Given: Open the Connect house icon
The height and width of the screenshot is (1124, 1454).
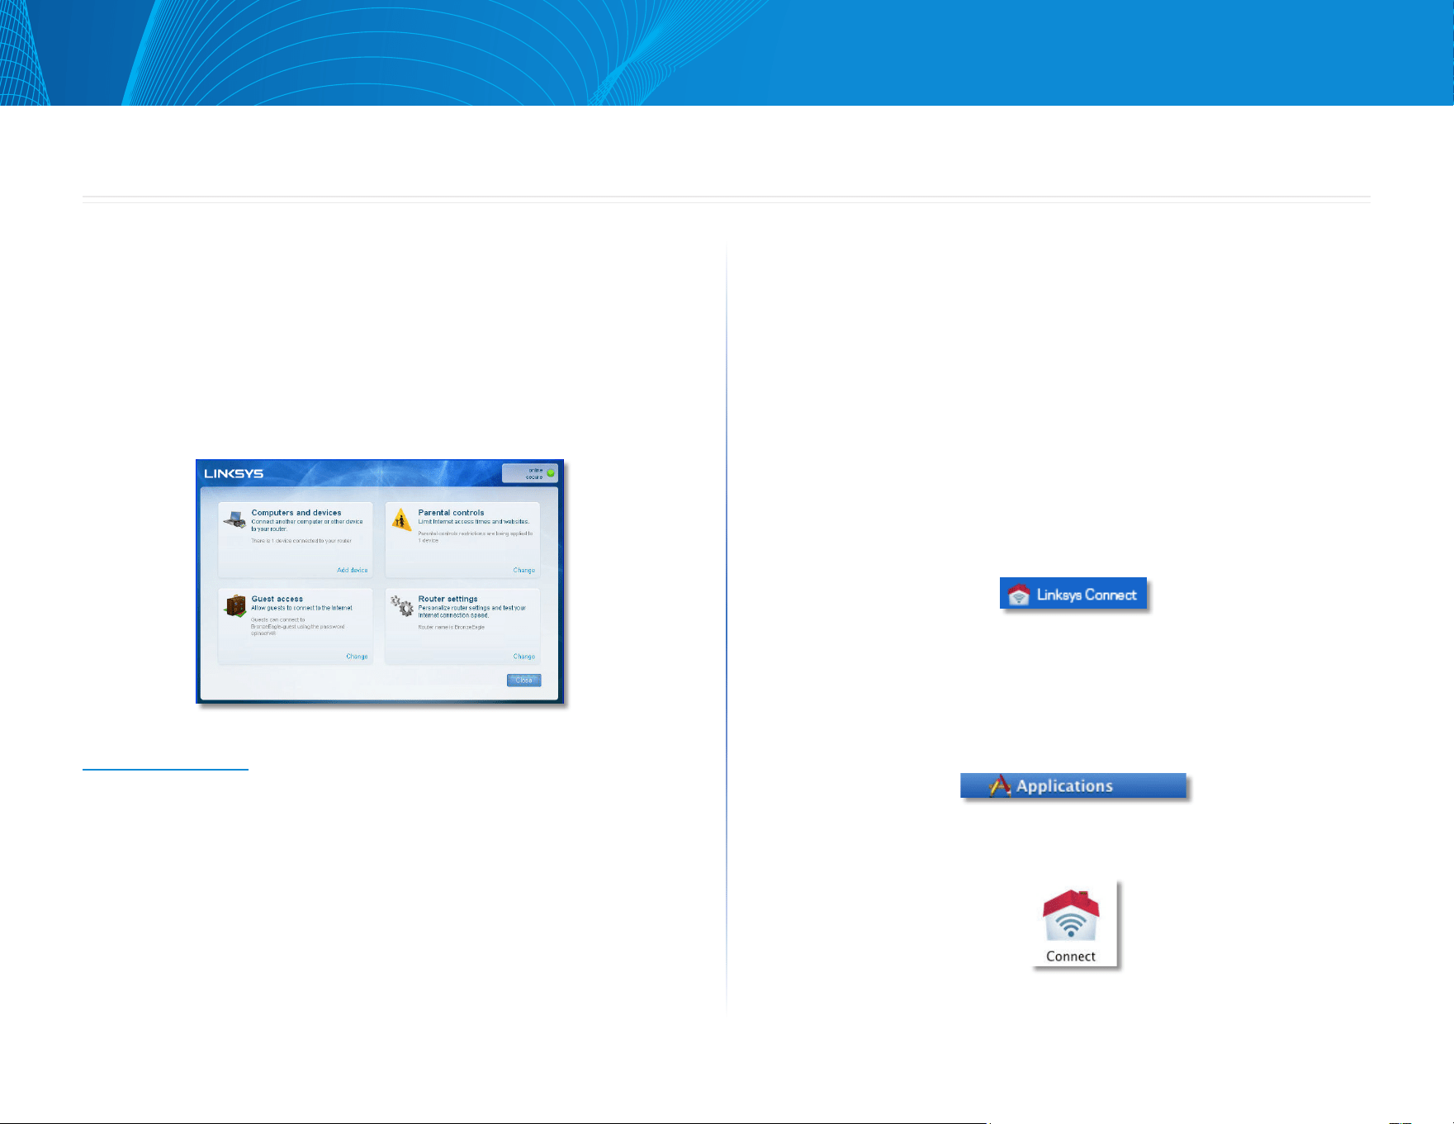Looking at the screenshot, I should [1071, 916].
